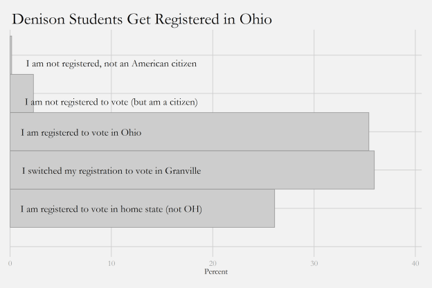Select the 'I am registered to vote in home state' label
432x288 pixels.
[111, 208]
